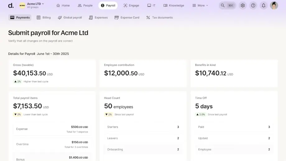Viewport: 286px width, 161px height.
Task: Switch to the Global payroll tab
Action: (x=70, y=17)
